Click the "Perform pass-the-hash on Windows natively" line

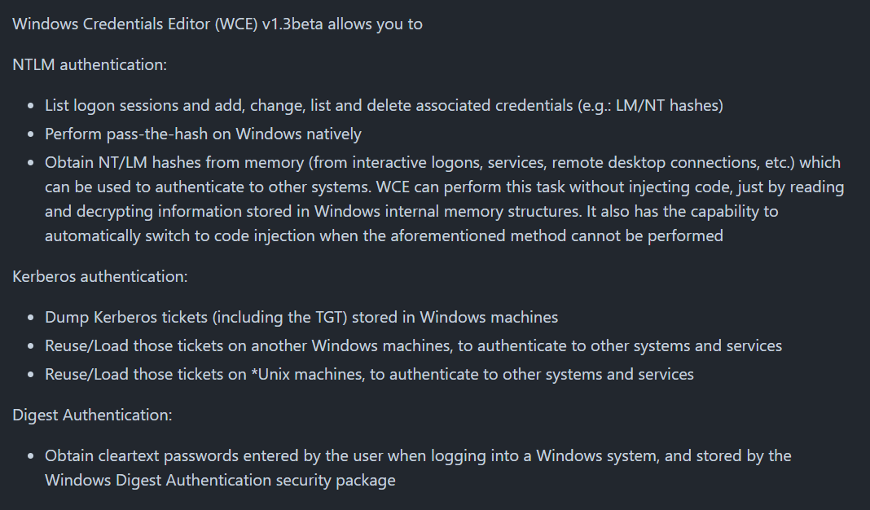203,134
